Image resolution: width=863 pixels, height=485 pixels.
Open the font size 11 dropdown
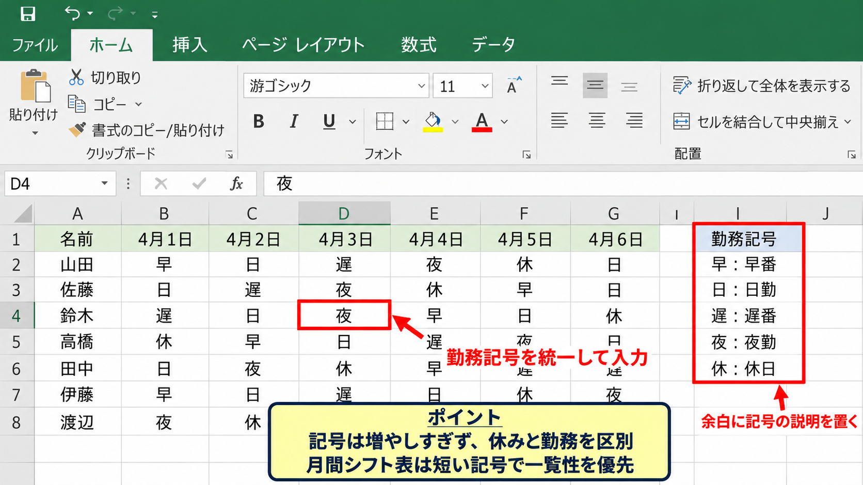point(485,86)
